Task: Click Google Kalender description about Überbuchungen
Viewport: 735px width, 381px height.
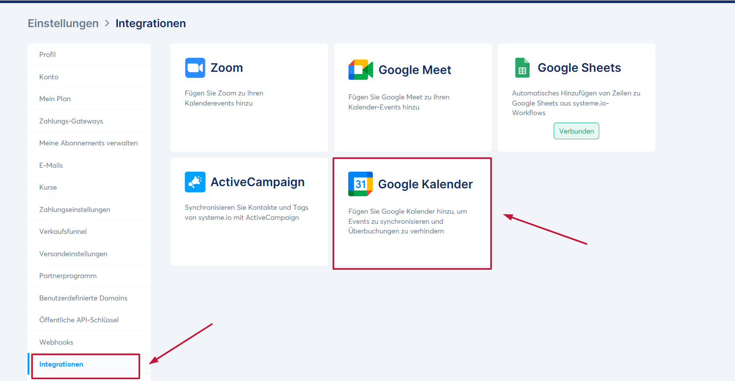Action: pos(407,221)
